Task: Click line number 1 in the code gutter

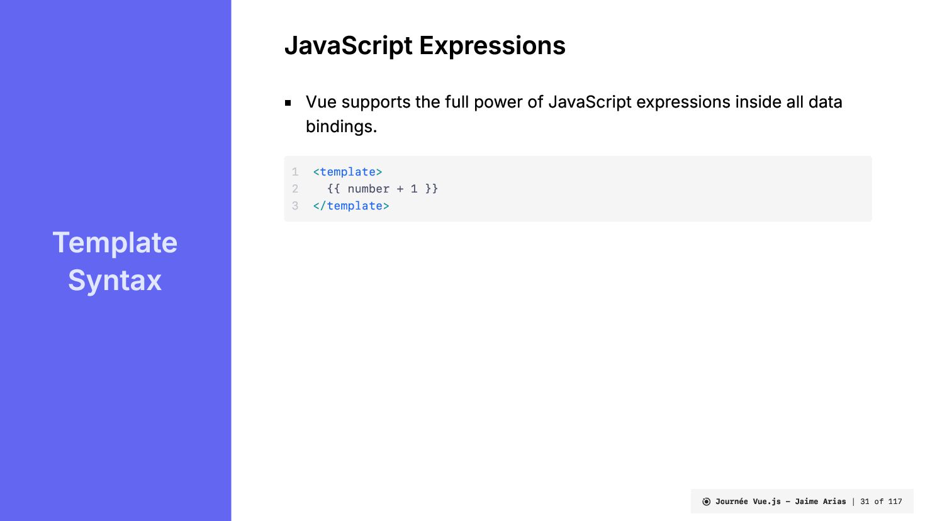Action: [x=295, y=172]
